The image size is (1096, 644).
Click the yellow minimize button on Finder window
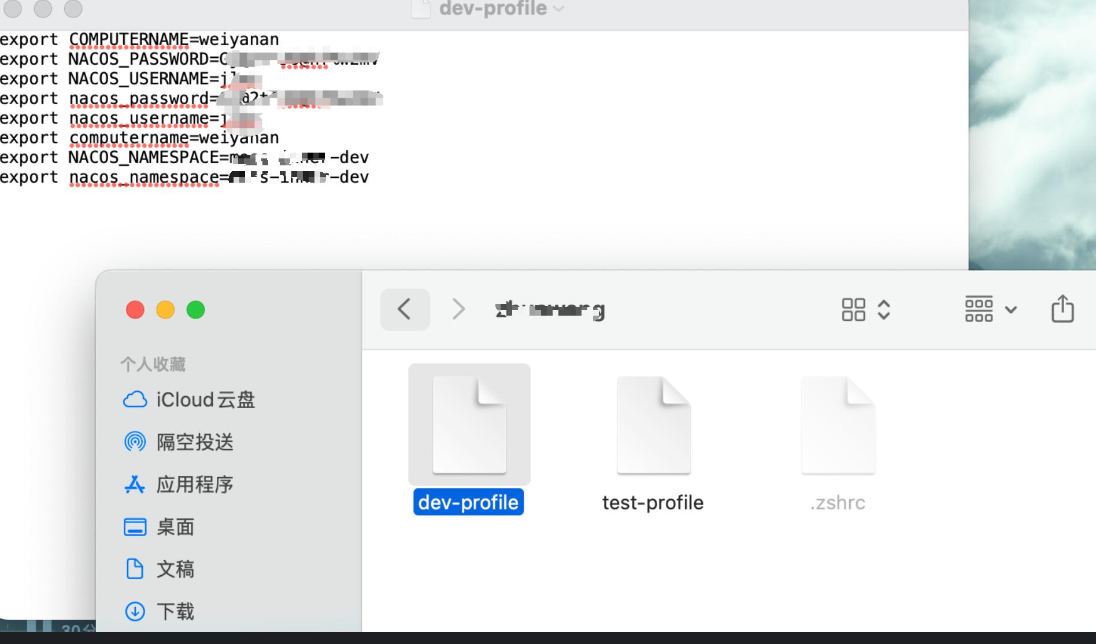pyautogui.click(x=165, y=309)
